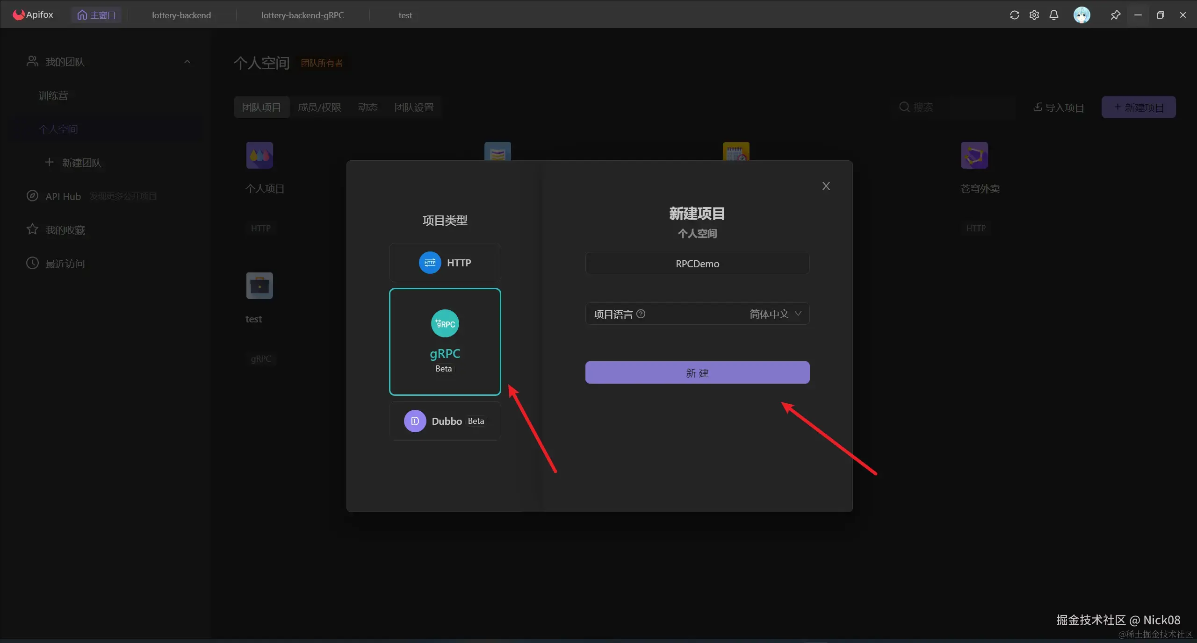Close the new project dialog
The width and height of the screenshot is (1197, 643).
pyautogui.click(x=826, y=186)
